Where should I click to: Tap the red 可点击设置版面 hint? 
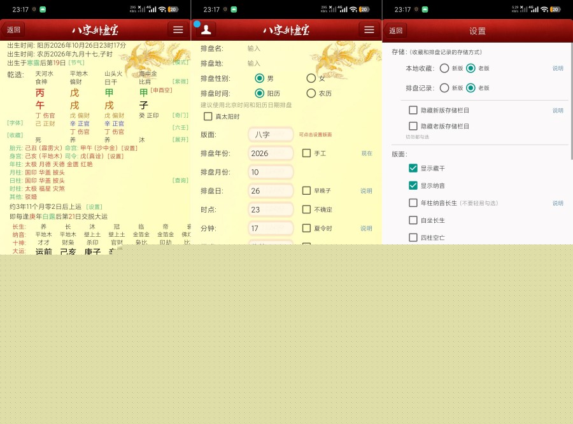(x=315, y=134)
